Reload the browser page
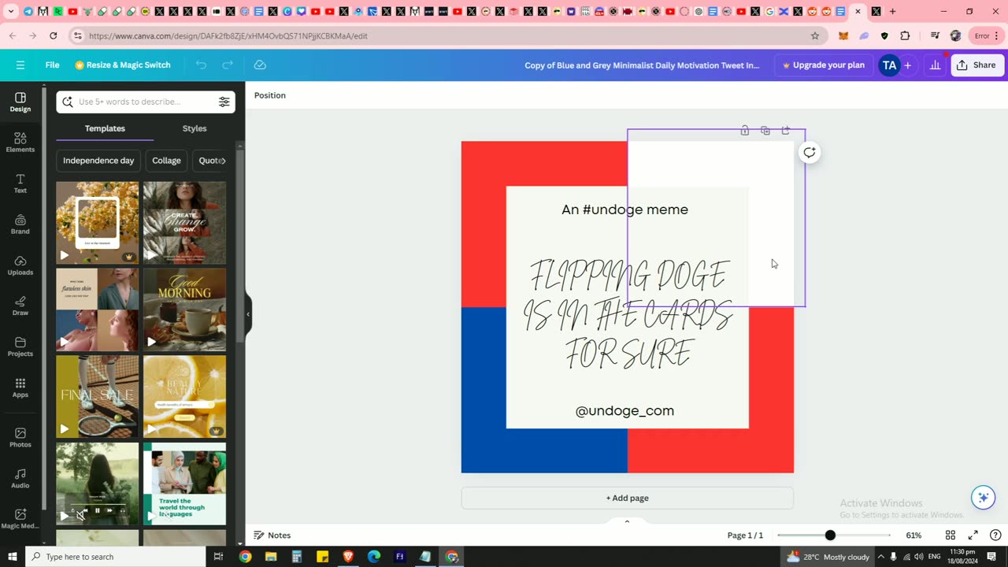This screenshot has width=1008, height=567. (x=53, y=36)
